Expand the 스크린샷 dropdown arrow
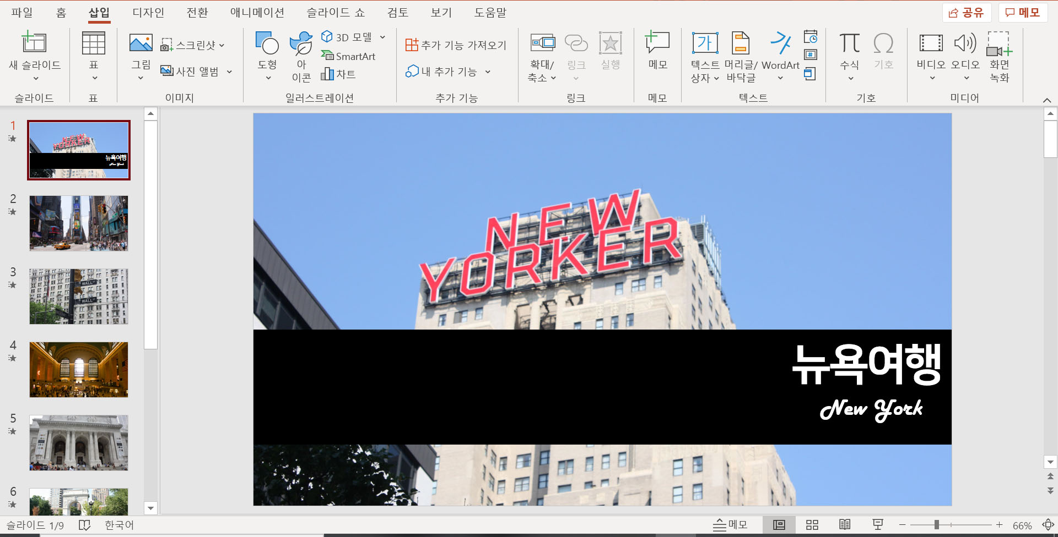Viewport: 1058px width, 537px height. click(x=222, y=45)
